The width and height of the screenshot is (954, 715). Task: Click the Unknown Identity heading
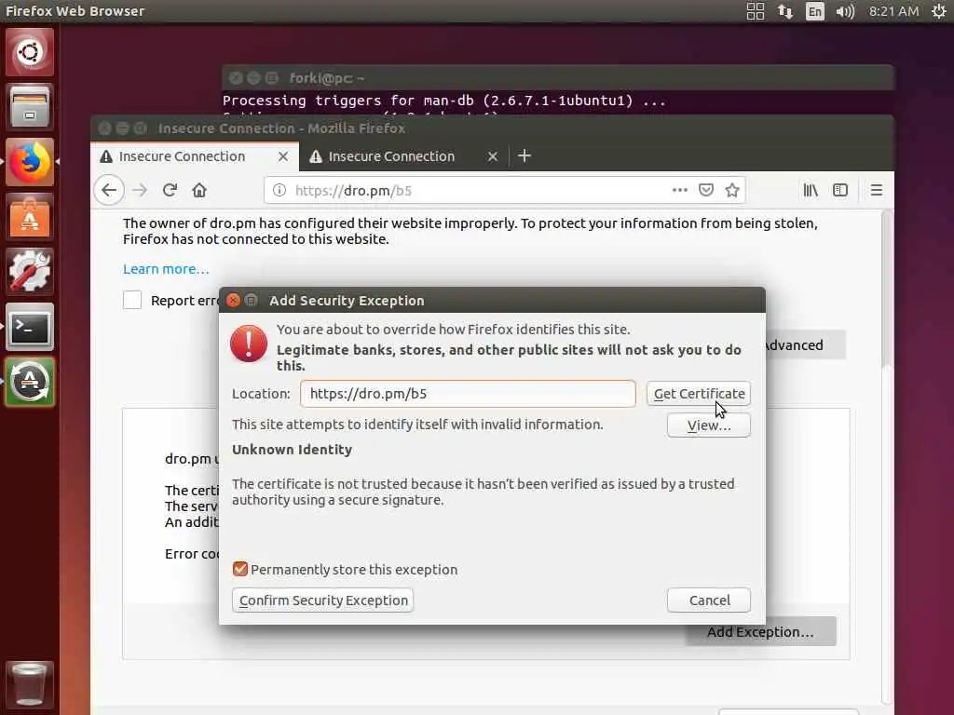[x=292, y=450]
